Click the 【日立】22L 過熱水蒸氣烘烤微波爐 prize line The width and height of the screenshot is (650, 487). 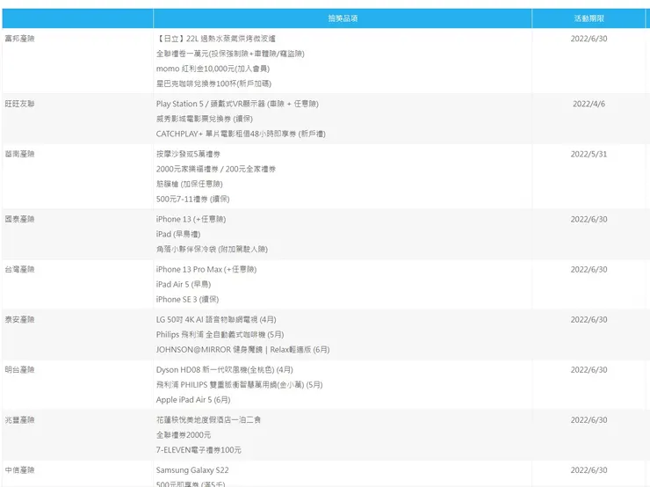pos(215,39)
